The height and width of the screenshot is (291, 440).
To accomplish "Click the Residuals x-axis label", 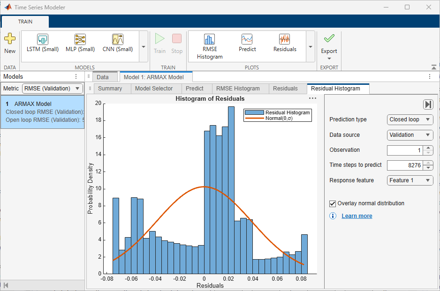I will (x=210, y=285).
